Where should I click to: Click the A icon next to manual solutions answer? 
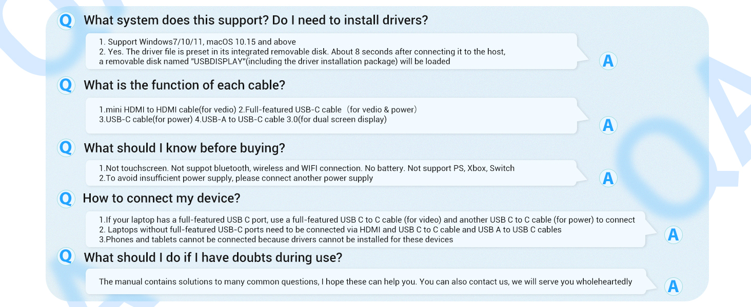coord(674,287)
